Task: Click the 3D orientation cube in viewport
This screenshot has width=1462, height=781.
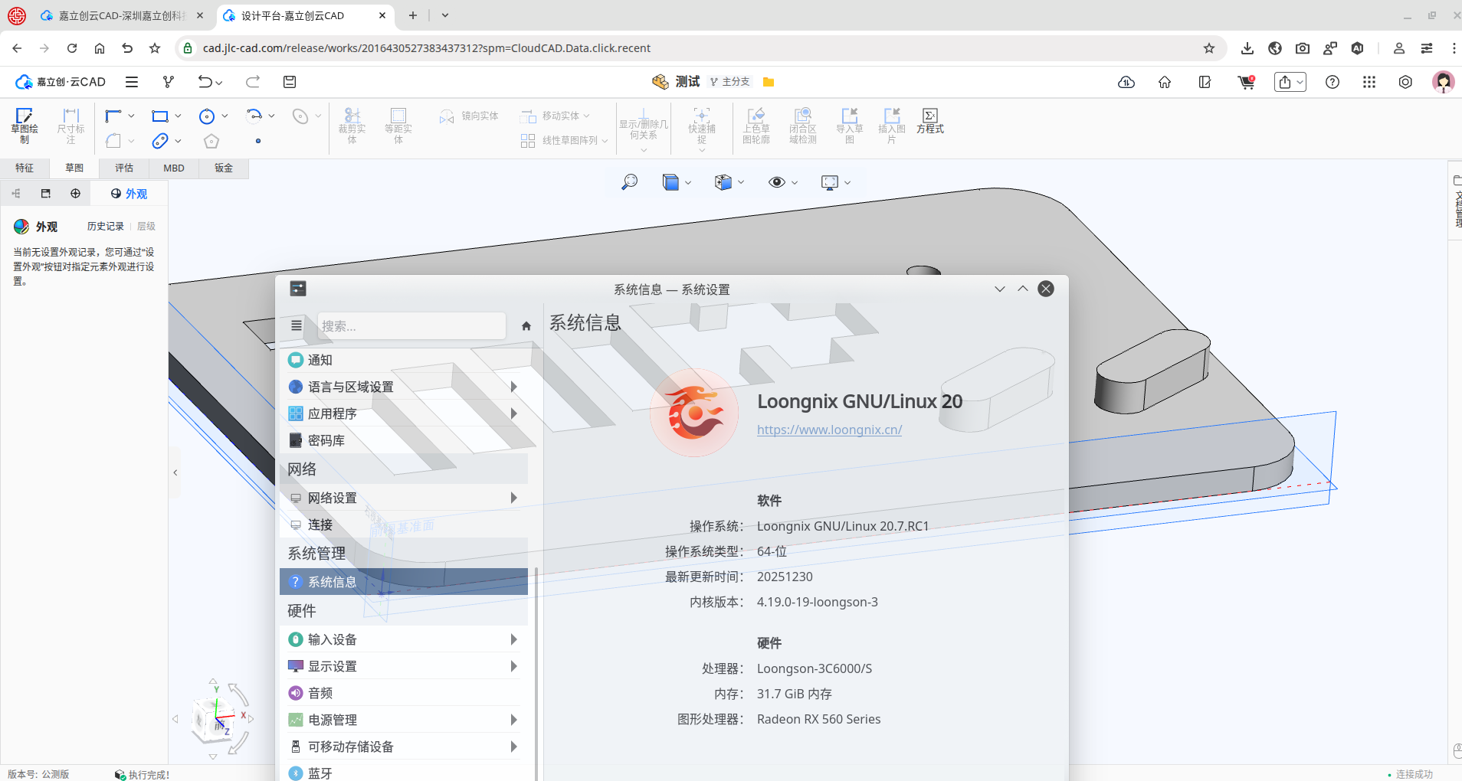Action: point(213,720)
